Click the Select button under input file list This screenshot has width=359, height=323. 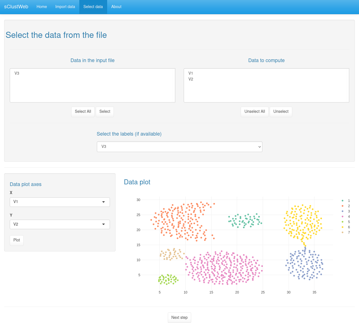coord(105,112)
